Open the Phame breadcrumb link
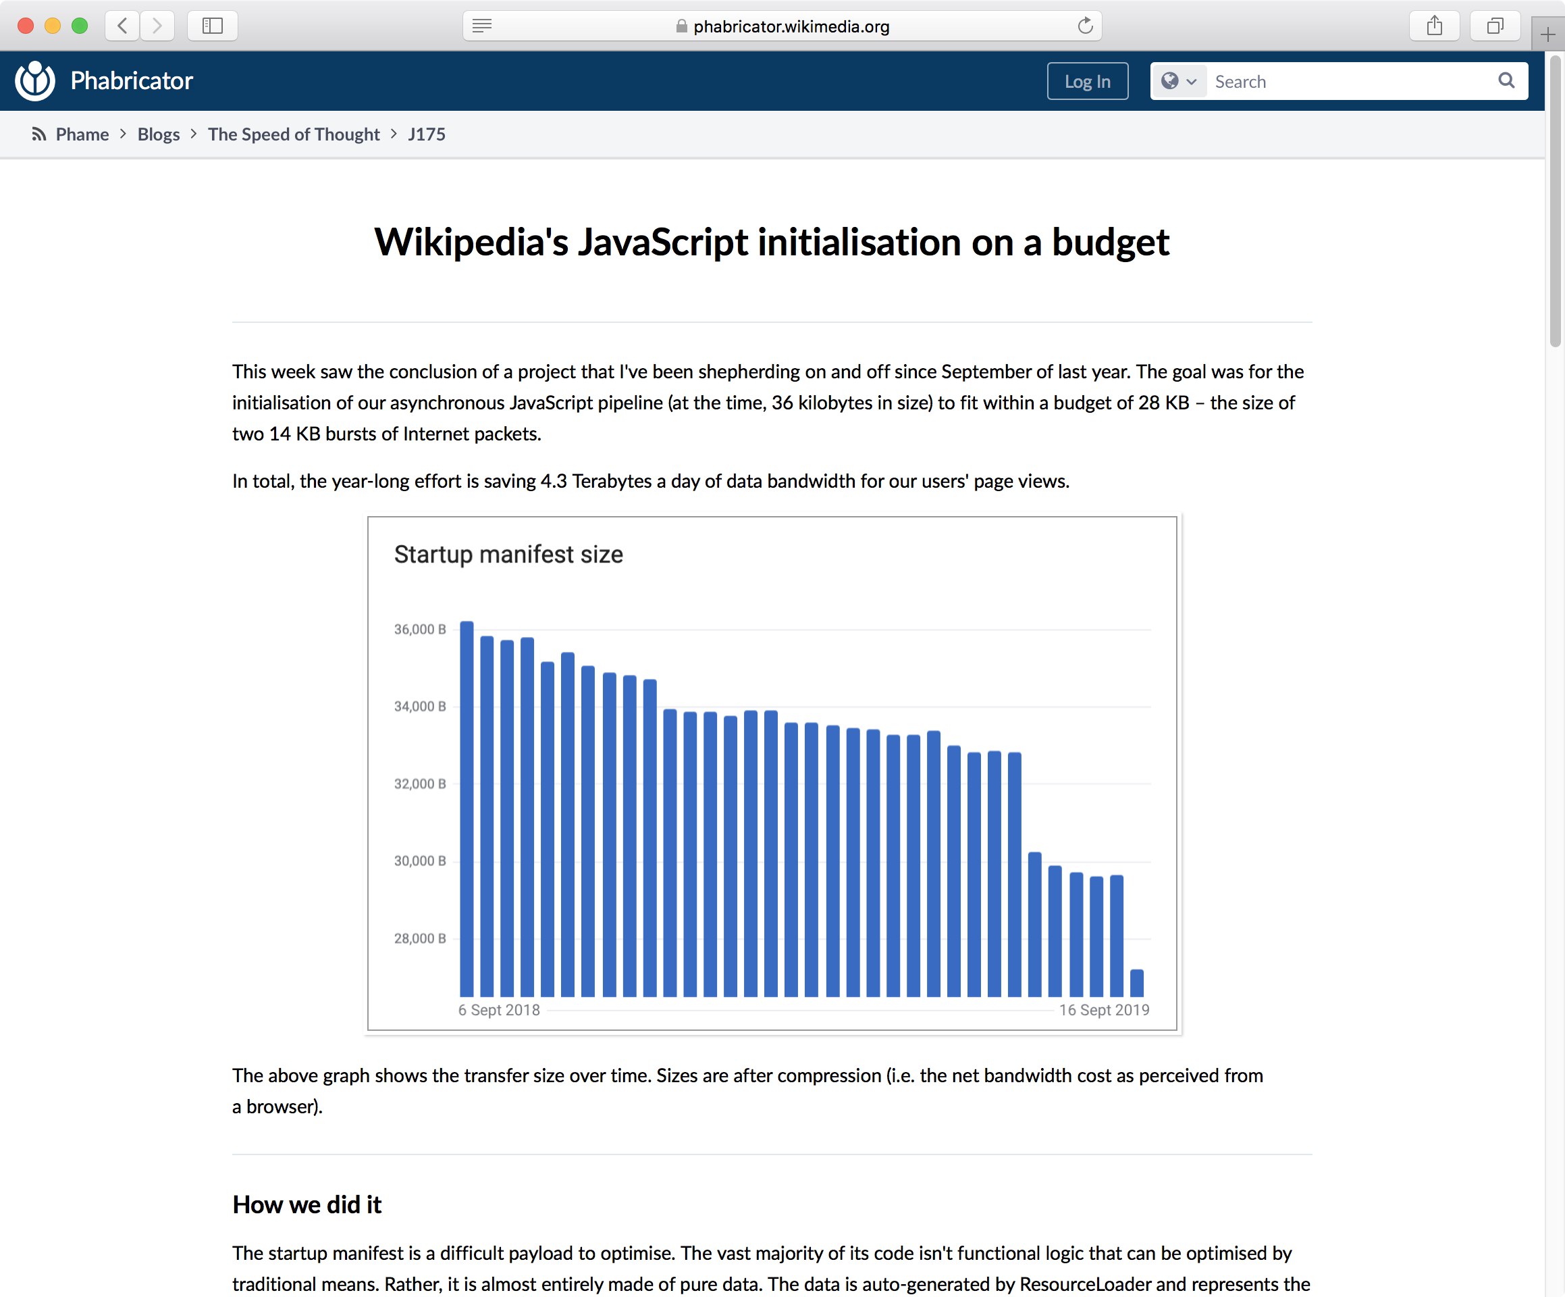The height and width of the screenshot is (1297, 1565). 82,134
